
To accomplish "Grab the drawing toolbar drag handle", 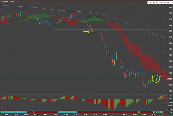I will pos(148,3).
